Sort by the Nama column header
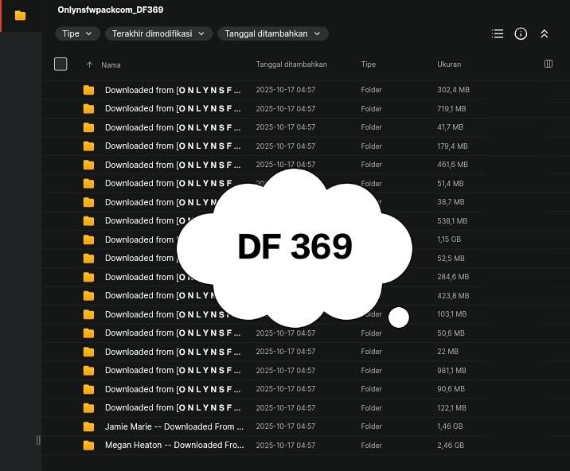The width and height of the screenshot is (570, 471). (x=111, y=65)
